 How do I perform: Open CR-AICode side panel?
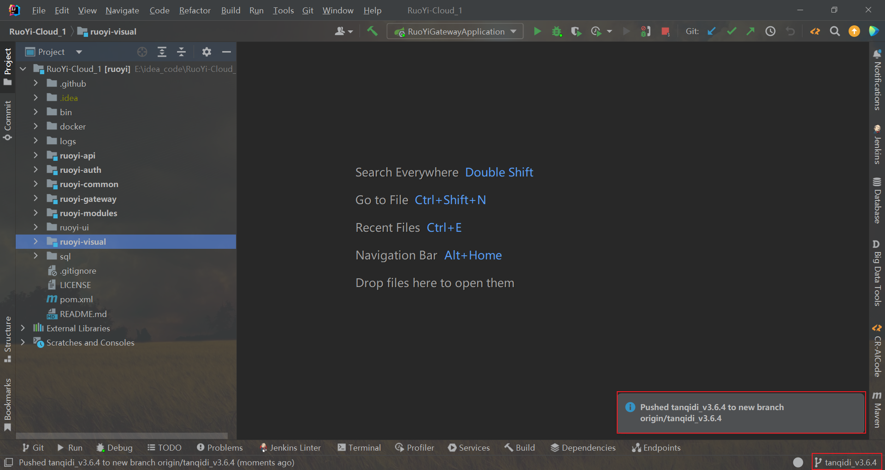pyautogui.click(x=877, y=351)
